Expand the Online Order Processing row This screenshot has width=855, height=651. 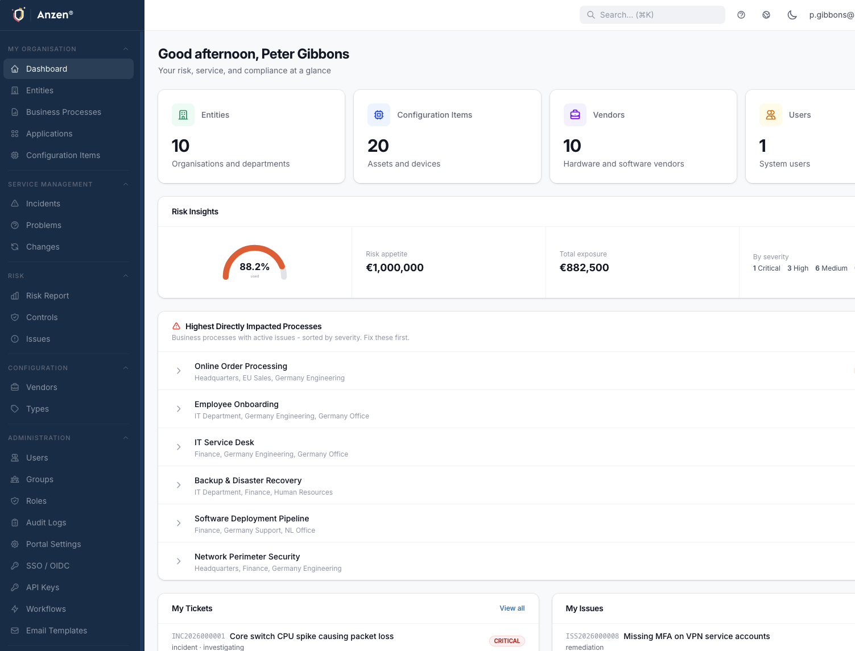[x=179, y=371]
